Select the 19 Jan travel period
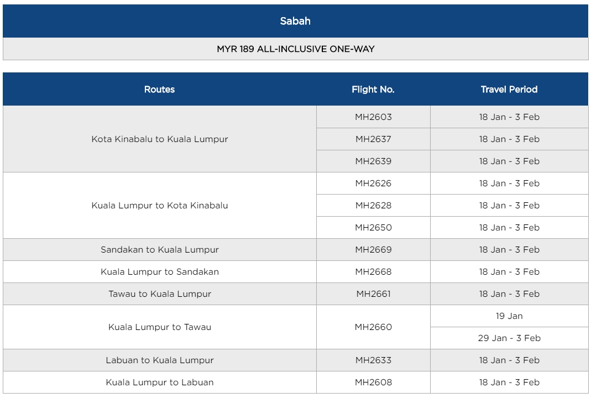 coord(509,316)
